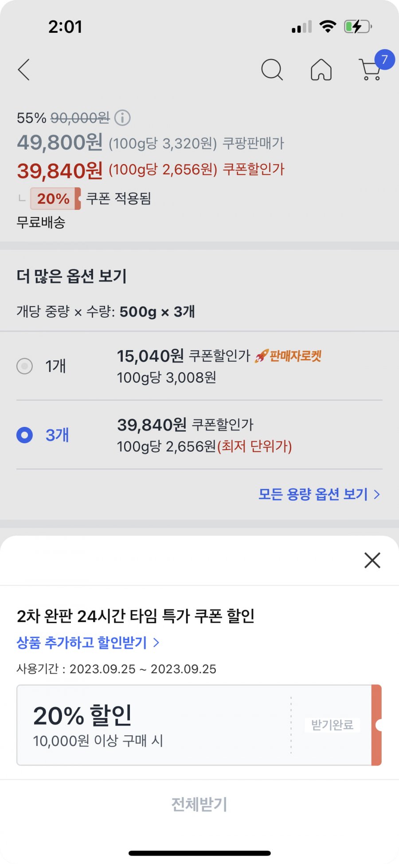
Task: Tap the 20% 할인 coupon card
Action: point(199,725)
